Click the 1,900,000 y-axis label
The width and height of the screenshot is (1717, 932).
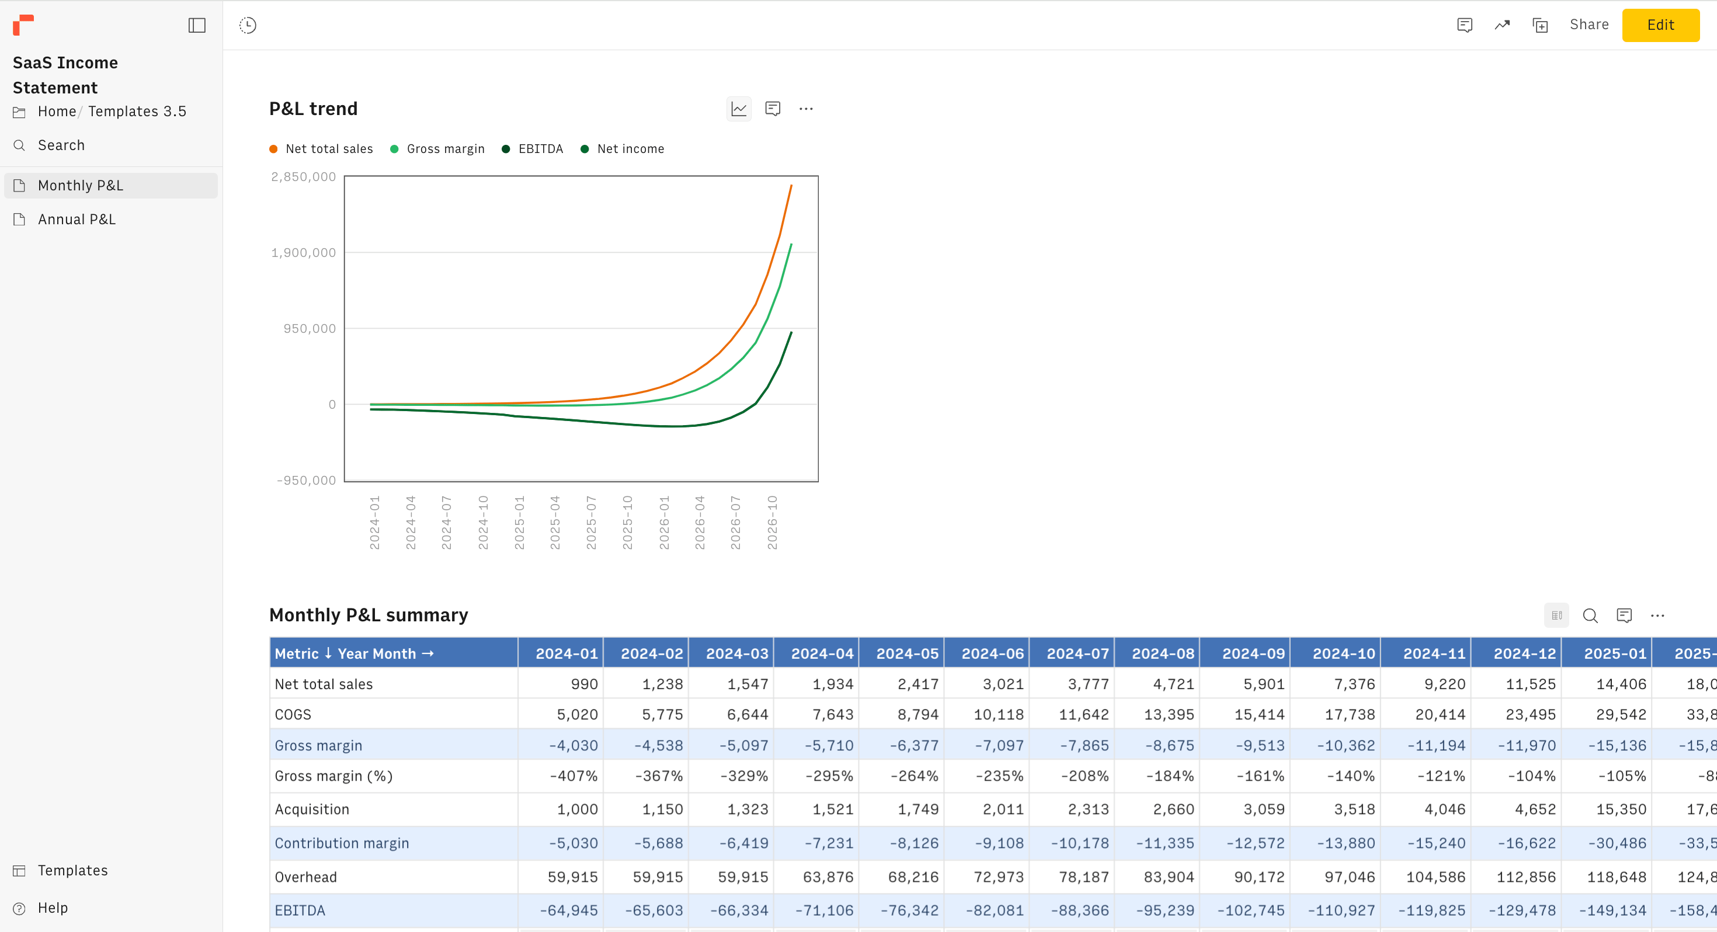(x=303, y=253)
